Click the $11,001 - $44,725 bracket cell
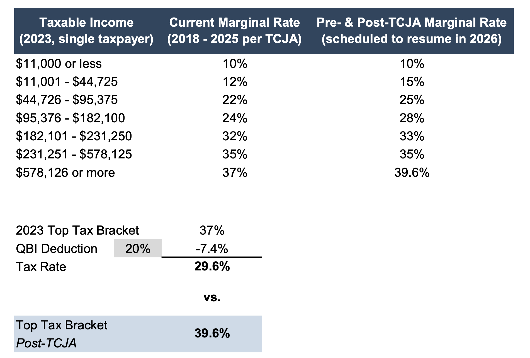This screenshot has width=530, height=358. [x=67, y=82]
